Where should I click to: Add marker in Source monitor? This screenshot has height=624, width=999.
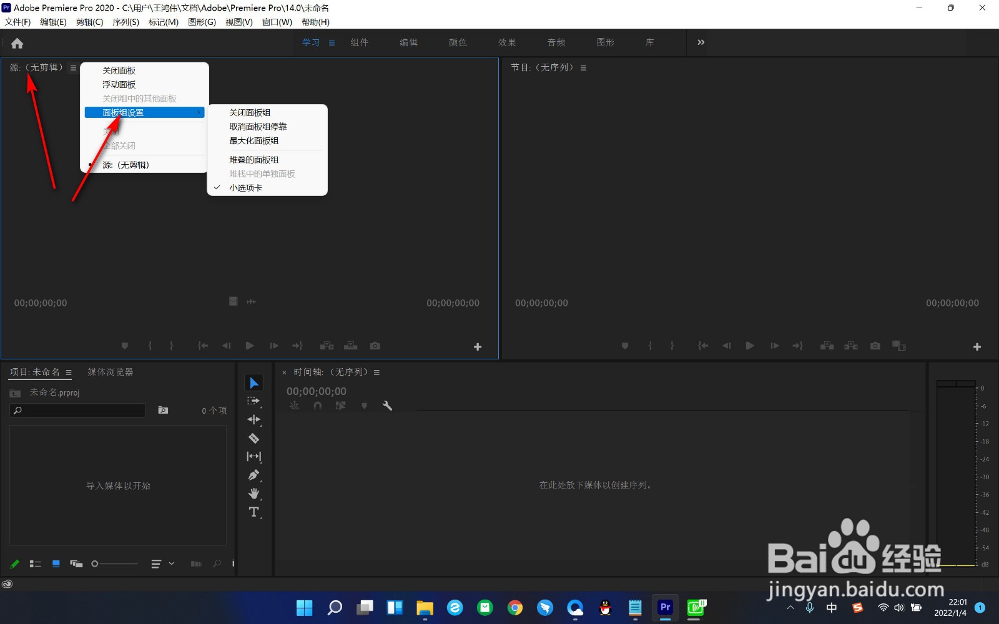[x=124, y=346]
